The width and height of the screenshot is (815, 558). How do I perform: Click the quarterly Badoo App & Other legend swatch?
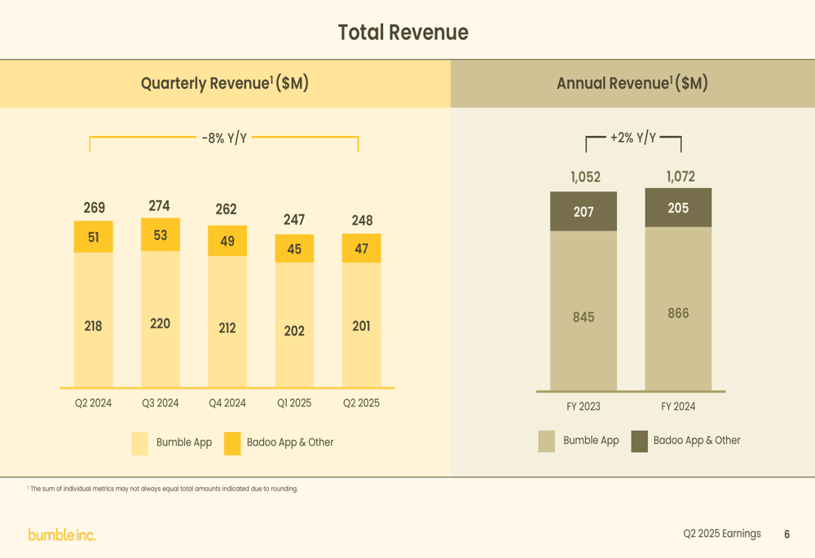pos(232,443)
